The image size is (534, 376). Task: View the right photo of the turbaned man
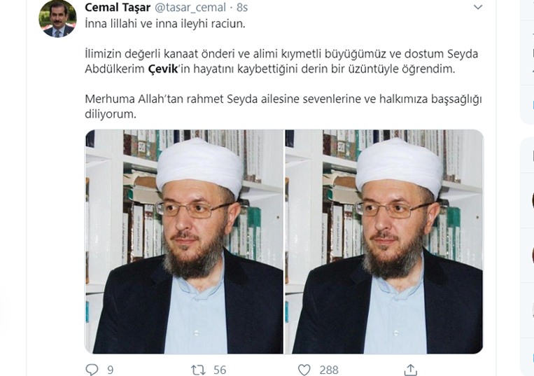[384, 242]
